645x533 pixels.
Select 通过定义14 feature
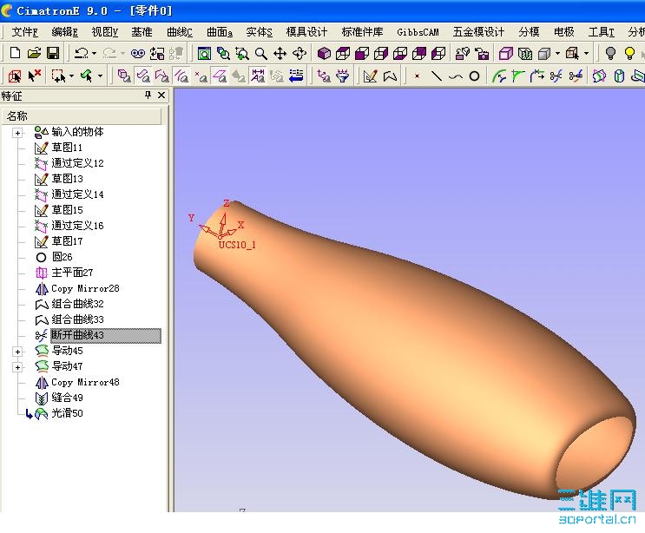(x=77, y=194)
